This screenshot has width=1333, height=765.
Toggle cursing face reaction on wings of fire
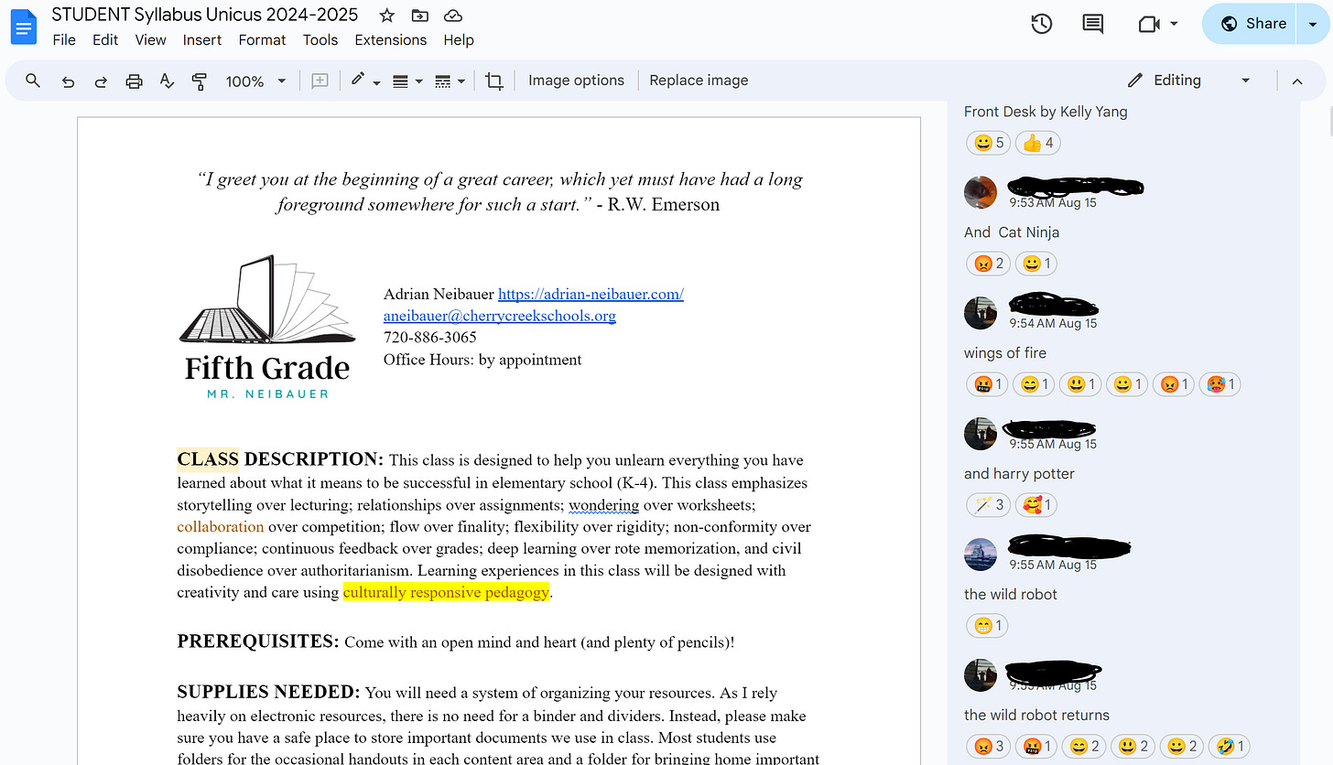click(987, 384)
